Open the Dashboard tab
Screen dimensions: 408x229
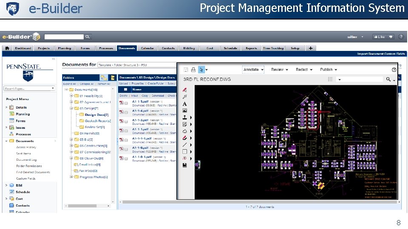(23, 48)
